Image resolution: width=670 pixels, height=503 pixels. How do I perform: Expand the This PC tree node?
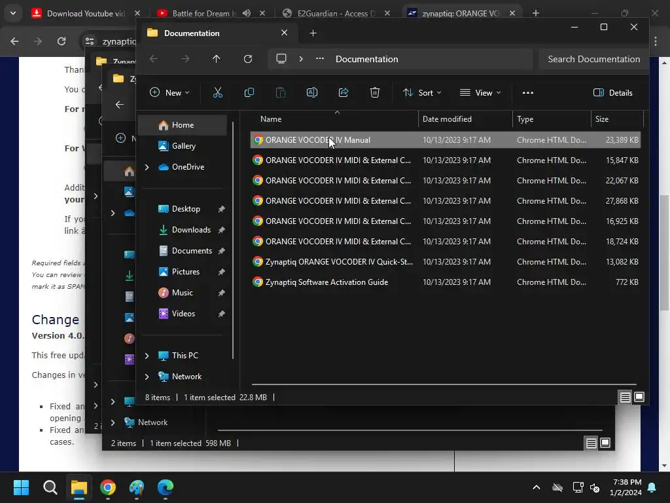[147, 356]
